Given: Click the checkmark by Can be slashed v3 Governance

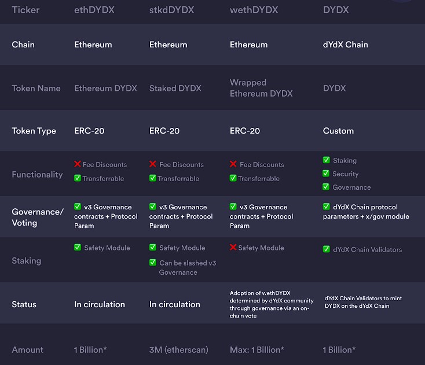Looking at the screenshot, I should click(153, 263).
